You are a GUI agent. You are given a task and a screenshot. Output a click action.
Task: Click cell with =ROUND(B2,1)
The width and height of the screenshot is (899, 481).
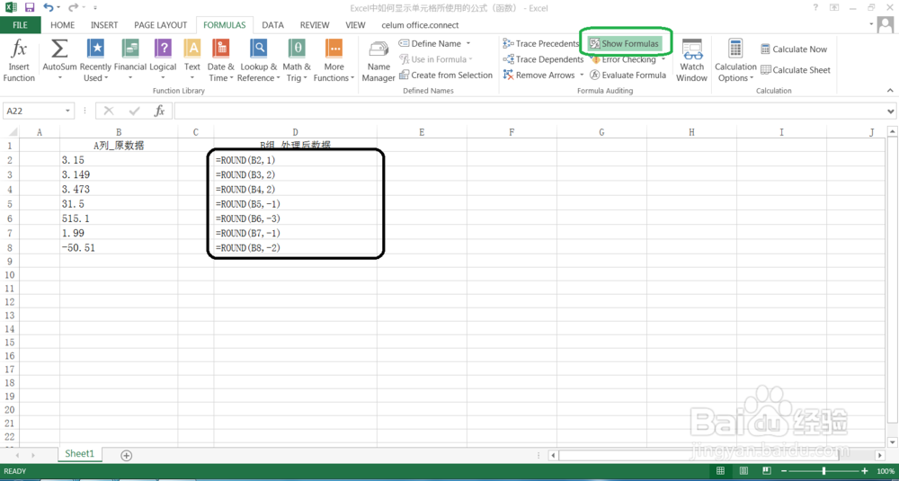tap(295, 160)
